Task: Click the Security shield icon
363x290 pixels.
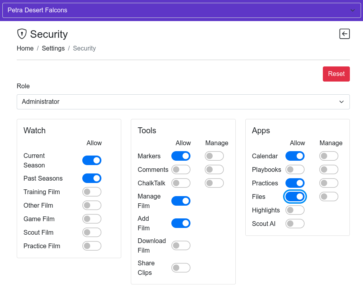Action: pos(22,34)
